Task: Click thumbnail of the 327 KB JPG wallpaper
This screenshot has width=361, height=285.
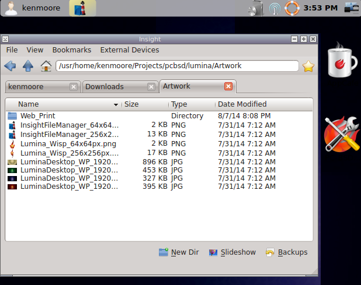Action: tap(12, 178)
